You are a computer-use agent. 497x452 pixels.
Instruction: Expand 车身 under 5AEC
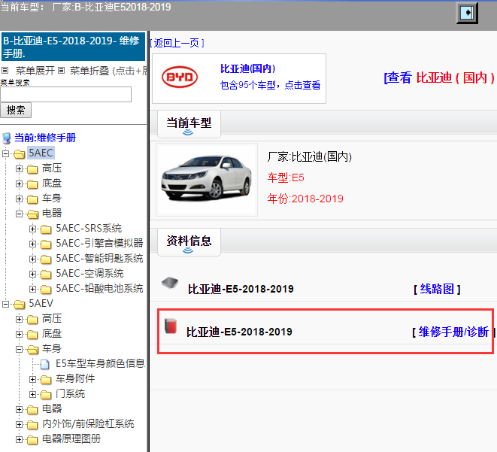pos(19,199)
